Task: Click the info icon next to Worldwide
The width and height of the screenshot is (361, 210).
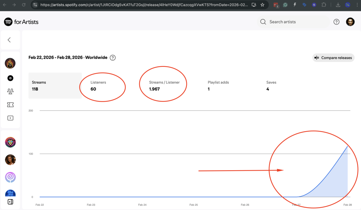Action: (113, 58)
